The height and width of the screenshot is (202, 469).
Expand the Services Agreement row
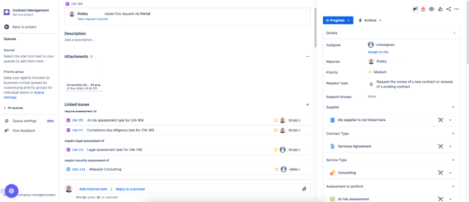click(x=450, y=146)
